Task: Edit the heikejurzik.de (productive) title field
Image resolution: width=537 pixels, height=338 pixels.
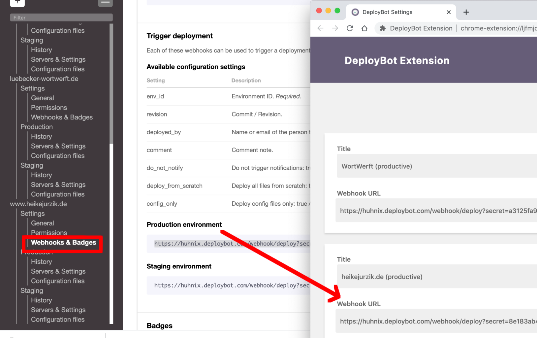Action: (437, 277)
